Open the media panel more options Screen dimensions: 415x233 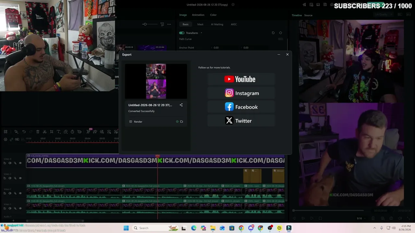click(x=169, y=24)
